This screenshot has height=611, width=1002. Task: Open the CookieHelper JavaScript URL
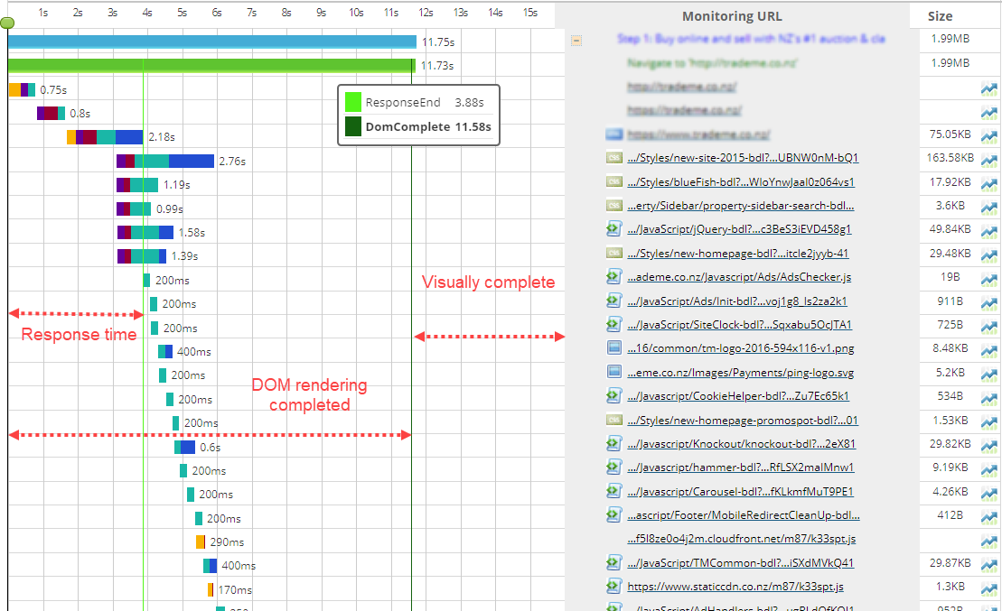tap(738, 396)
